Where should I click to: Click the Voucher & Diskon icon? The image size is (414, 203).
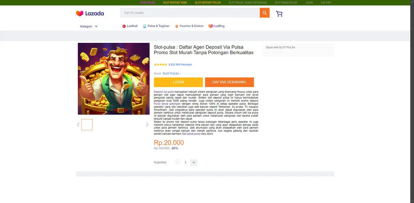pos(177,26)
